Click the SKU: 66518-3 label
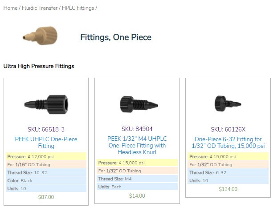The image size is (273, 207). [x=46, y=129]
